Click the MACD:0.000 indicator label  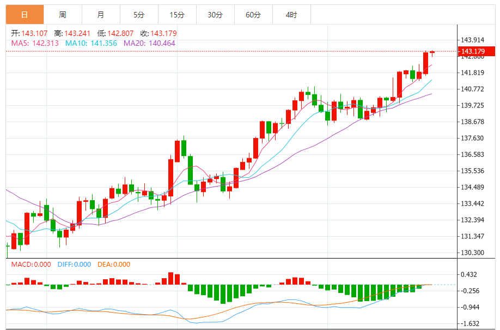31,265
